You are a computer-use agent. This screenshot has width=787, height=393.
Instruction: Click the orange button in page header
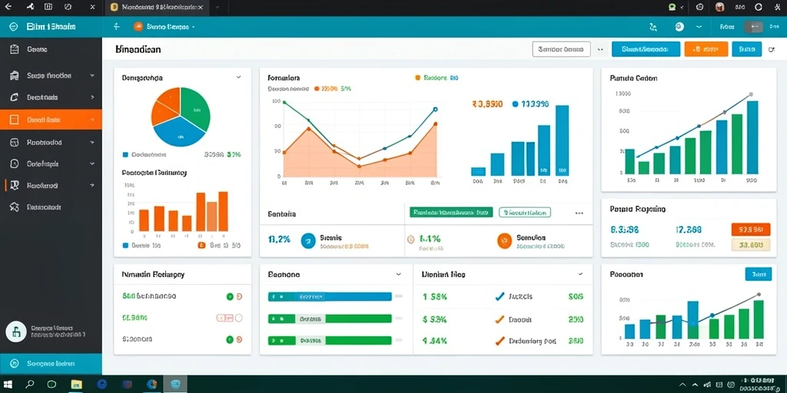(706, 49)
